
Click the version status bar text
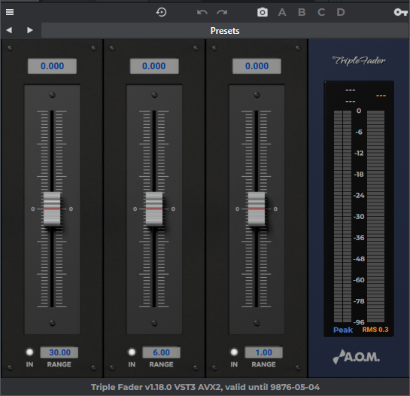coord(205,387)
